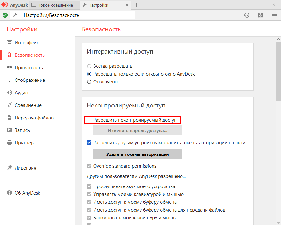Viewport: 281px width, 225px height.
Task: Toggle Иметь доступ к моему буферу обмена
Action: (89, 202)
